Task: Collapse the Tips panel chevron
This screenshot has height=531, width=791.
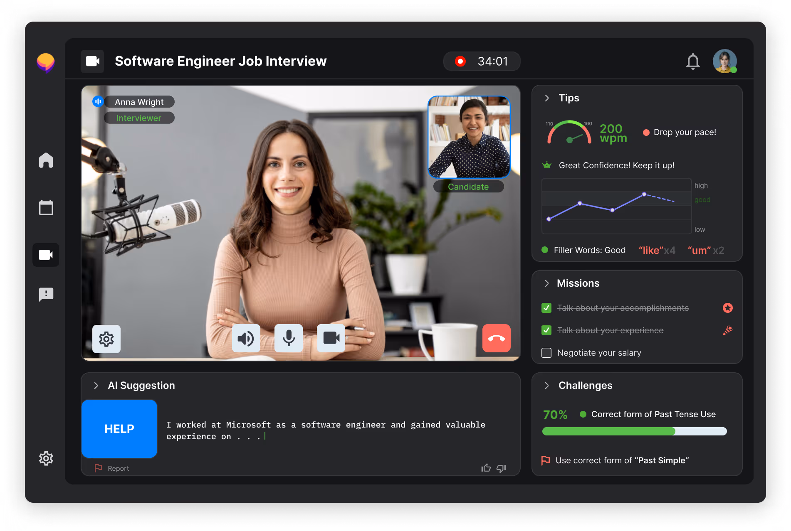Action: tap(547, 98)
